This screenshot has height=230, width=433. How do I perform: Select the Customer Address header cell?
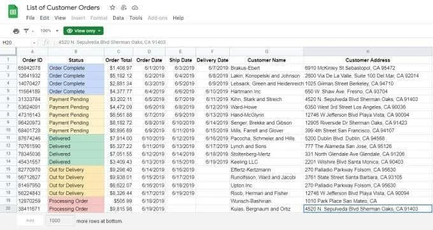(x=367, y=60)
